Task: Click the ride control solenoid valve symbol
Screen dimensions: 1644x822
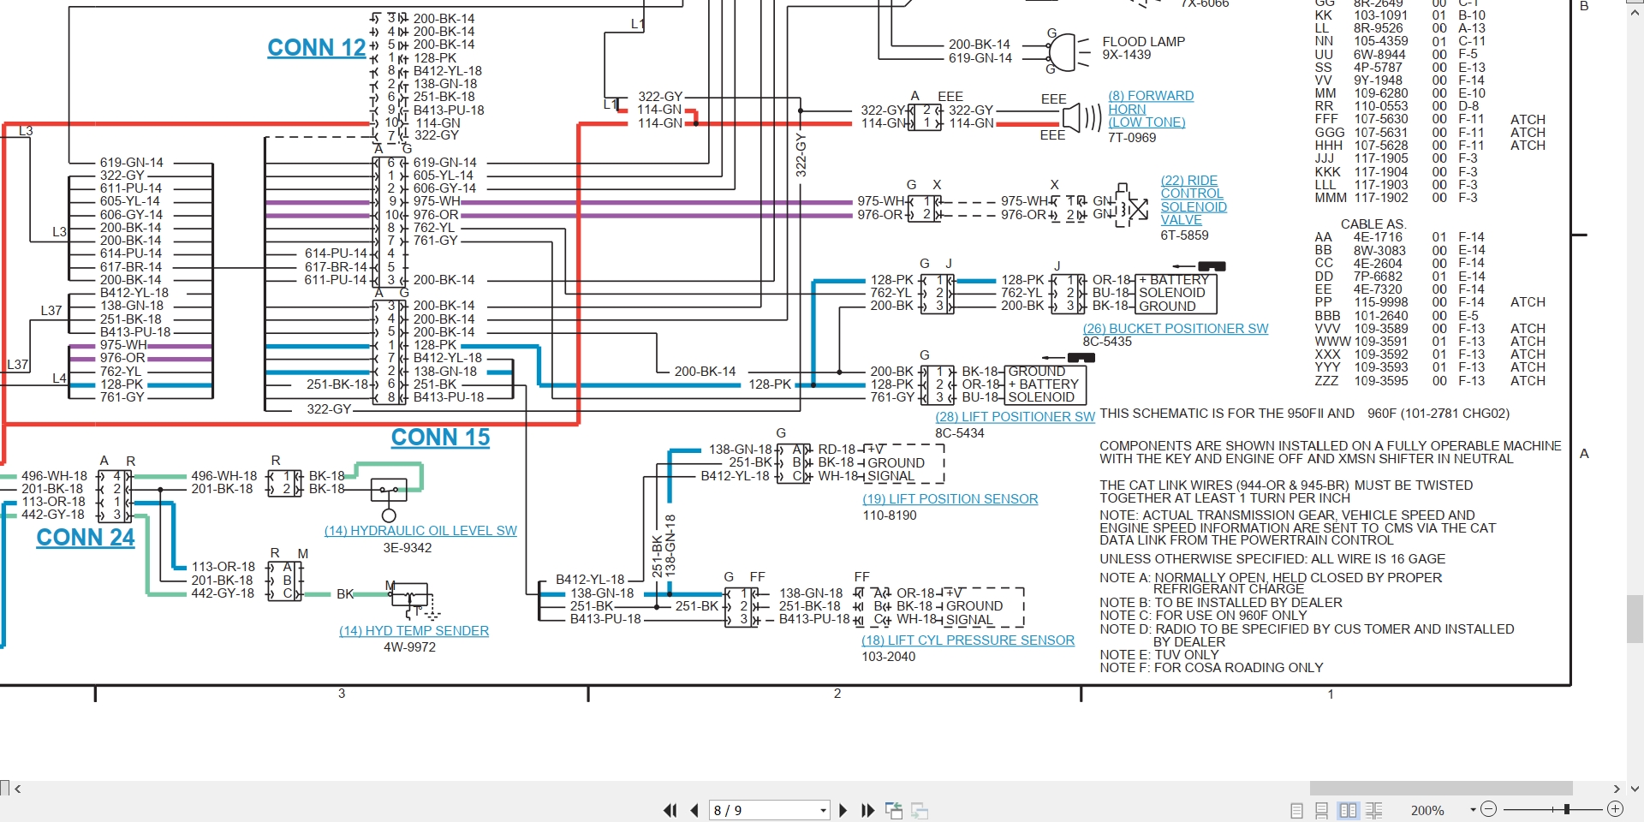Action: click(1132, 206)
